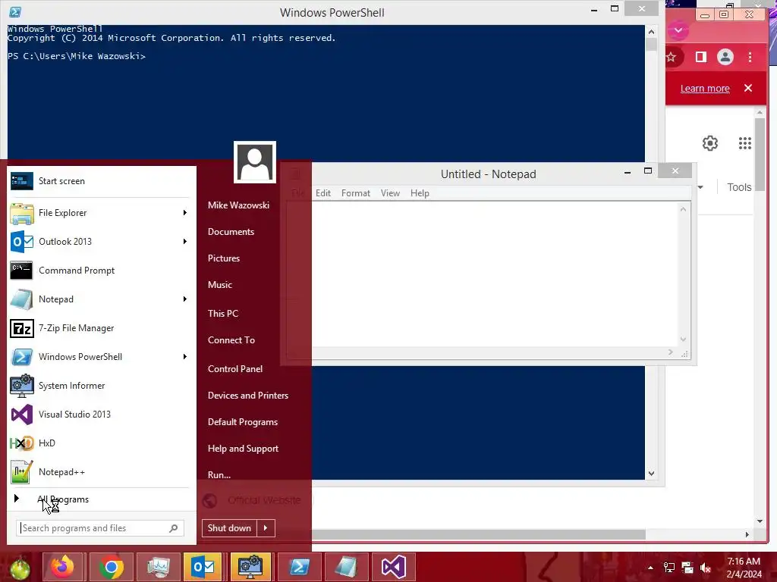This screenshot has width=777, height=582.
Task: Click Search programs and files box
Action: point(100,528)
